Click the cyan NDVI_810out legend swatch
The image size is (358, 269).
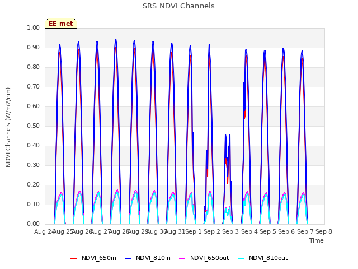(241, 259)
